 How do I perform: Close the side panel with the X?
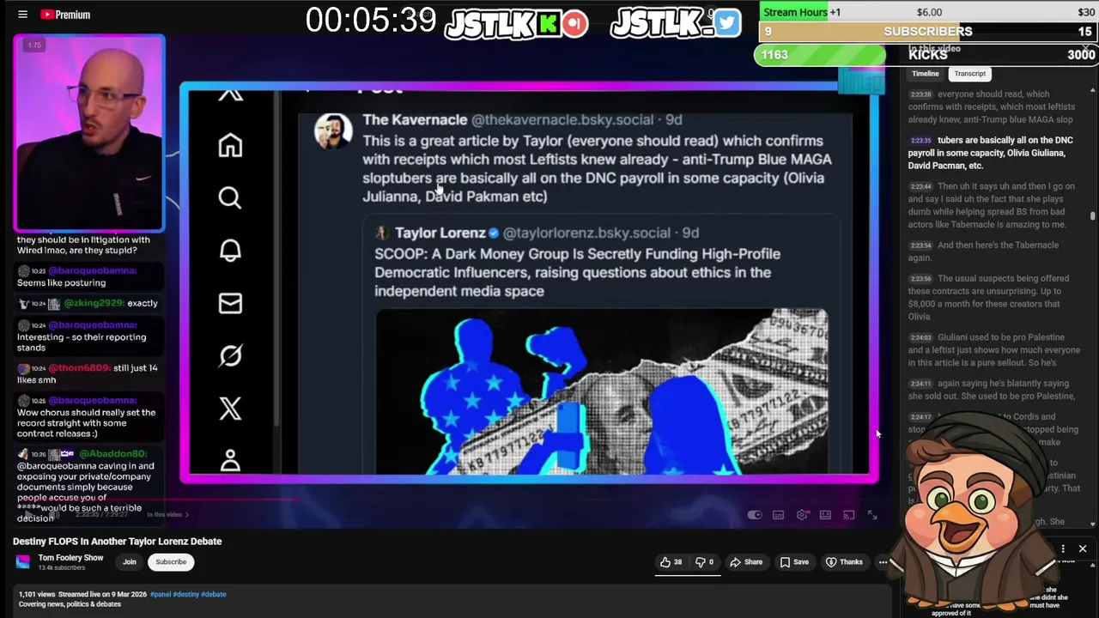(1083, 549)
